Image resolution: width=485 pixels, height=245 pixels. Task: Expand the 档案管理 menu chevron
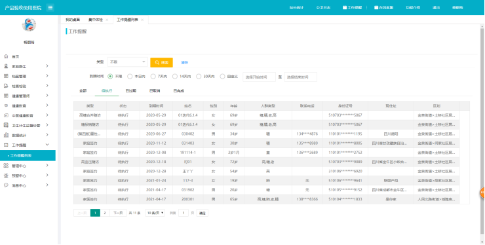click(47, 76)
